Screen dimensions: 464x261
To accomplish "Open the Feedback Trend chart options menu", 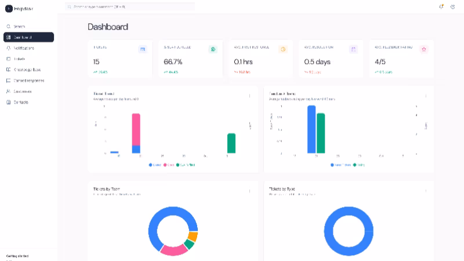I will (x=426, y=96).
